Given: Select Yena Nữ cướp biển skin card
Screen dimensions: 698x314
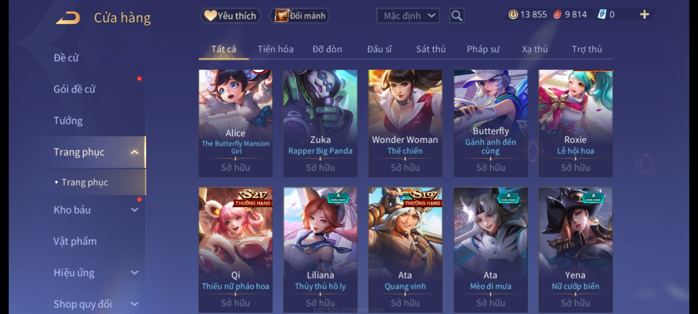Looking at the screenshot, I should [575, 250].
